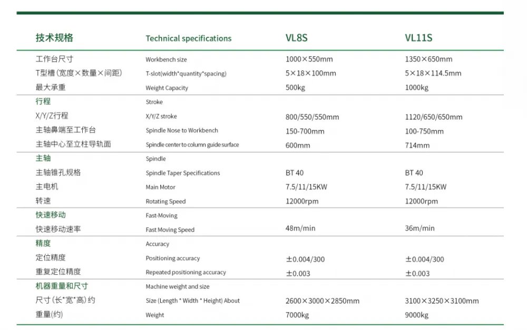The width and height of the screenshot is (527, 330).
Task: Click the '150-700mm' value
Action: coord(305,131)
